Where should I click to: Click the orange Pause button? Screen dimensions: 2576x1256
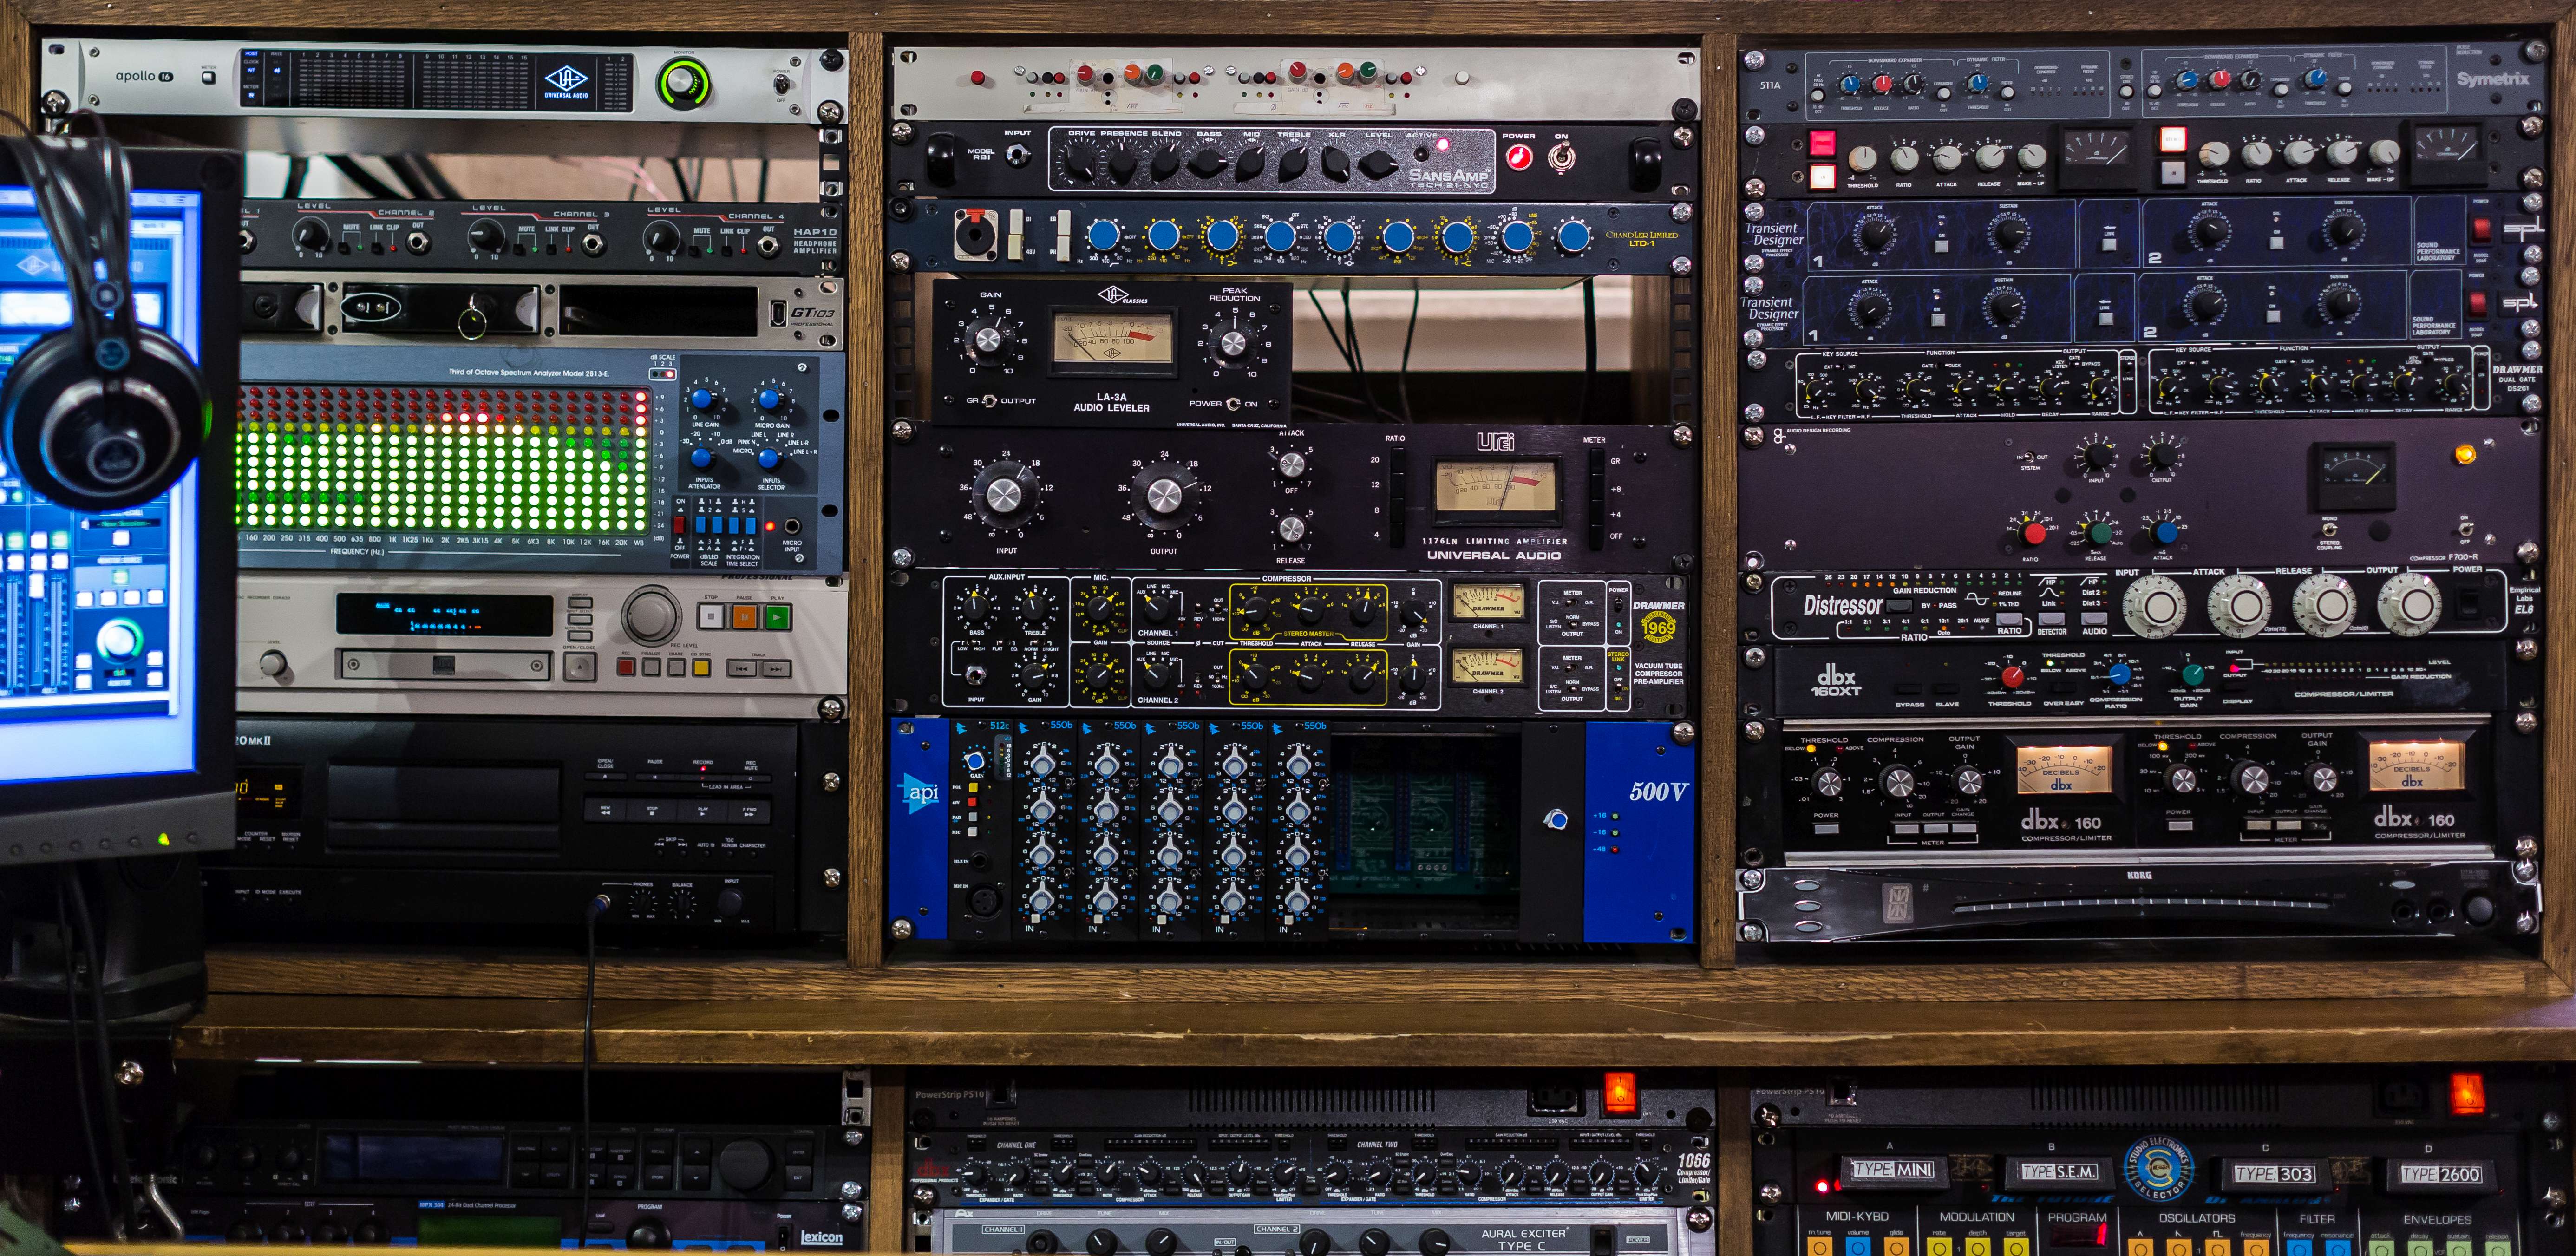click(x=744, y=617)
